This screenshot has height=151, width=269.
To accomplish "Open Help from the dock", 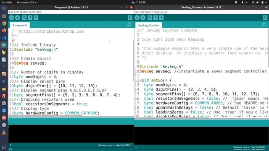I will (x=4, y=110).
